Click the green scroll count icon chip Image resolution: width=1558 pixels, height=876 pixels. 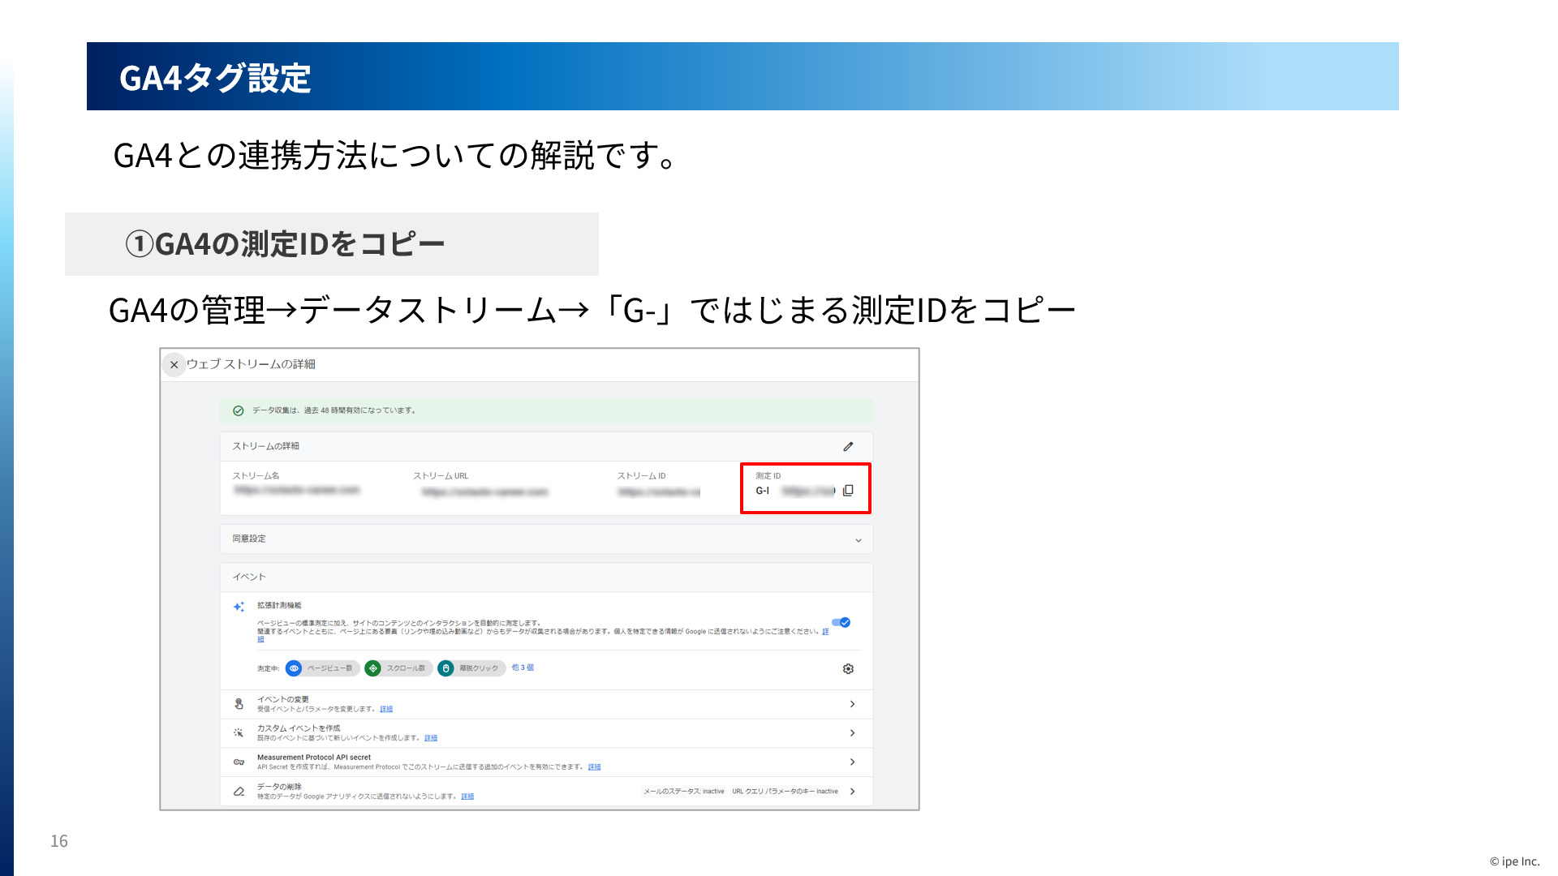[x=372, y=668]
